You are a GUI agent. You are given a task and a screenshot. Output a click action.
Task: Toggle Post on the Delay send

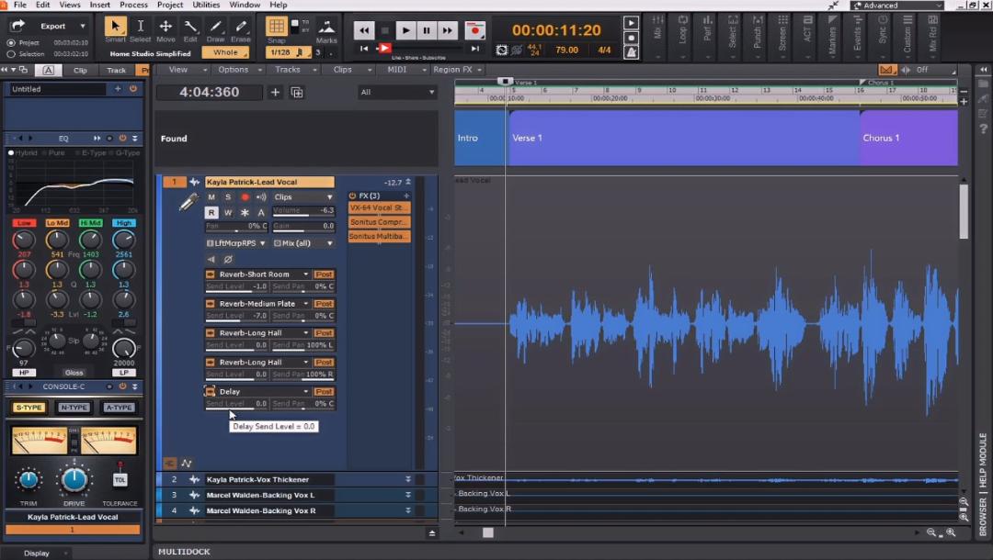[x=324, y=391]
